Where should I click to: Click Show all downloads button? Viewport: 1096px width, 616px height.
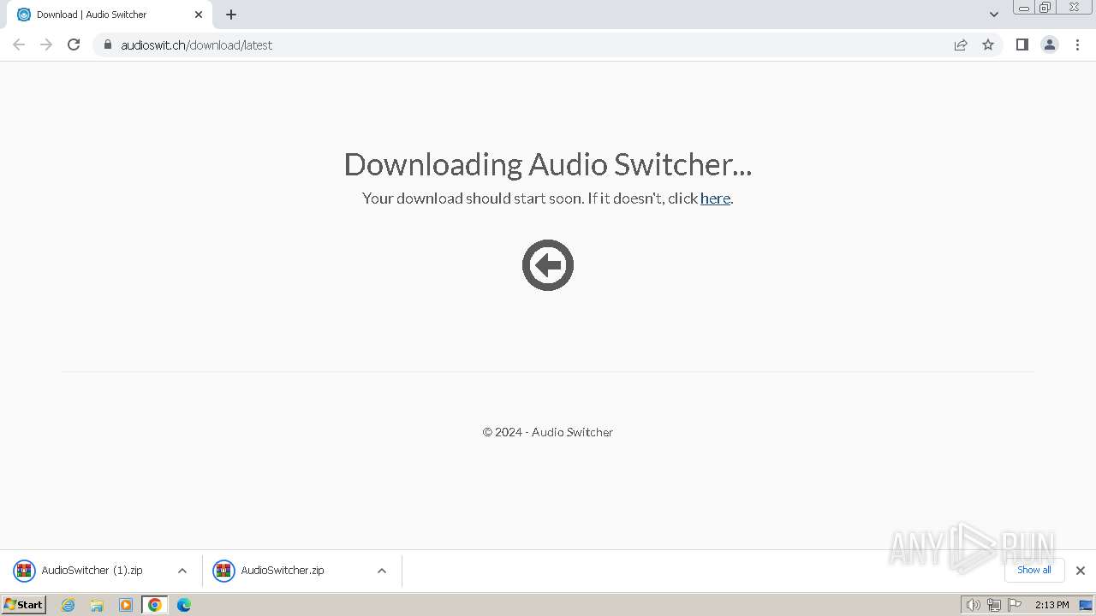pos(1034,570)
